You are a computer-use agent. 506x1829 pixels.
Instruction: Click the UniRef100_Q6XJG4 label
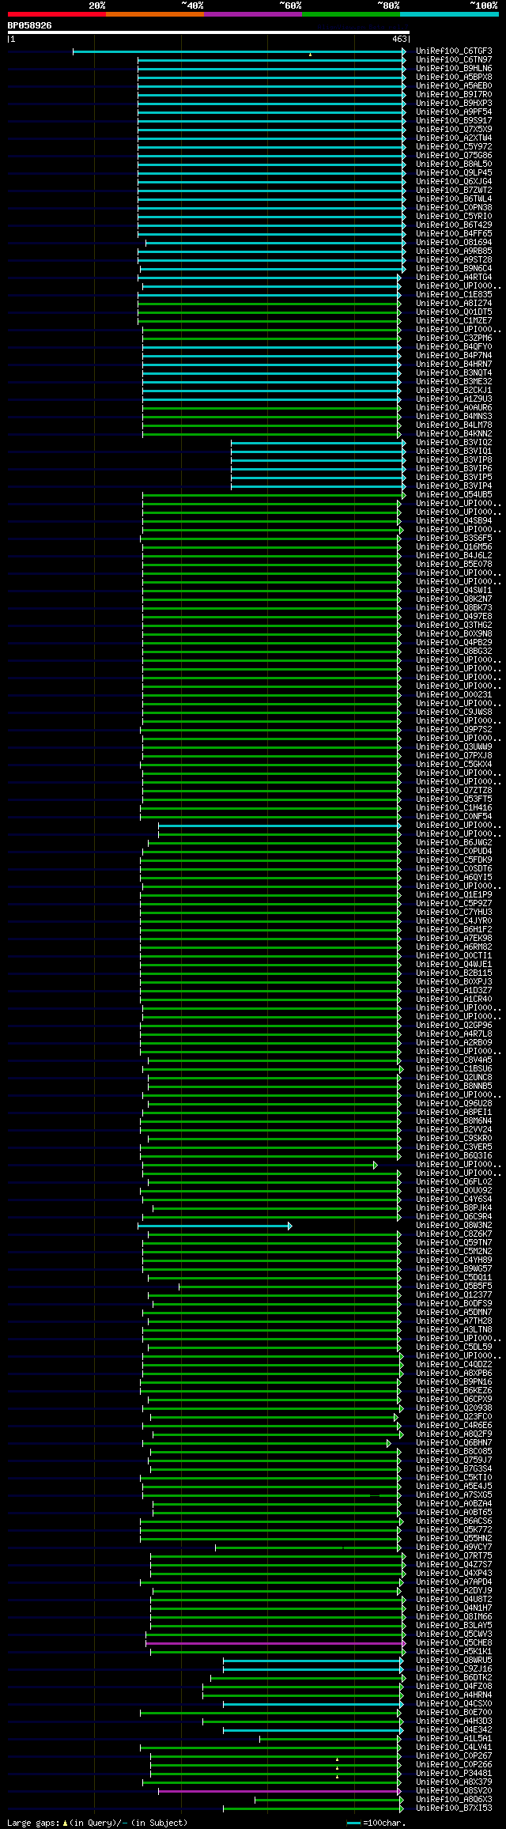[x=454, y=182]
